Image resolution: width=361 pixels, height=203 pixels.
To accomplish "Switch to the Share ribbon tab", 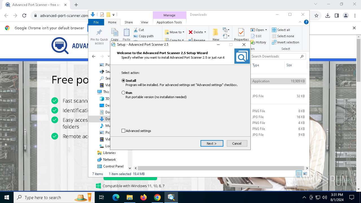I will pyautogui.click(x=129, y=22).
